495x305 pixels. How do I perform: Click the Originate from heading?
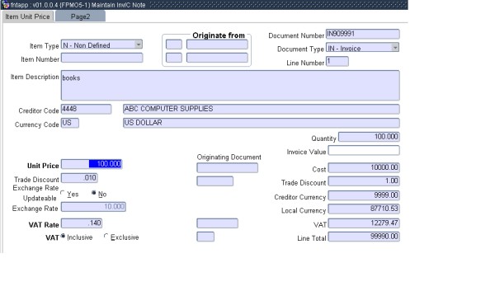click(x=219, y=35)
